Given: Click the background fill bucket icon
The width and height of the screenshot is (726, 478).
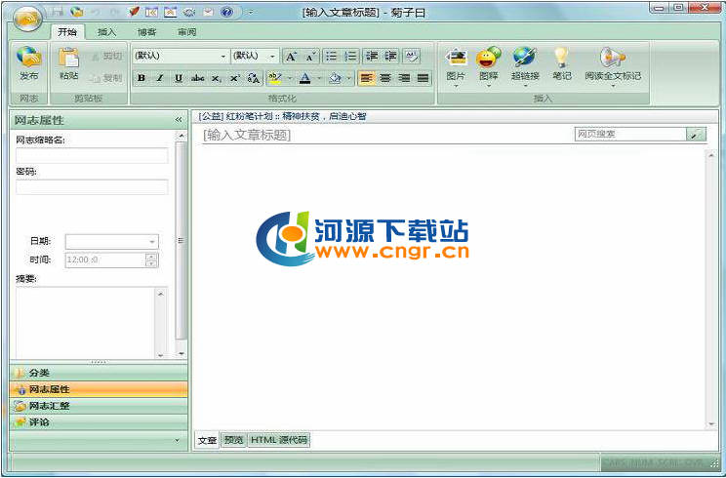Looking at the screenshot, I should [335, 78].
